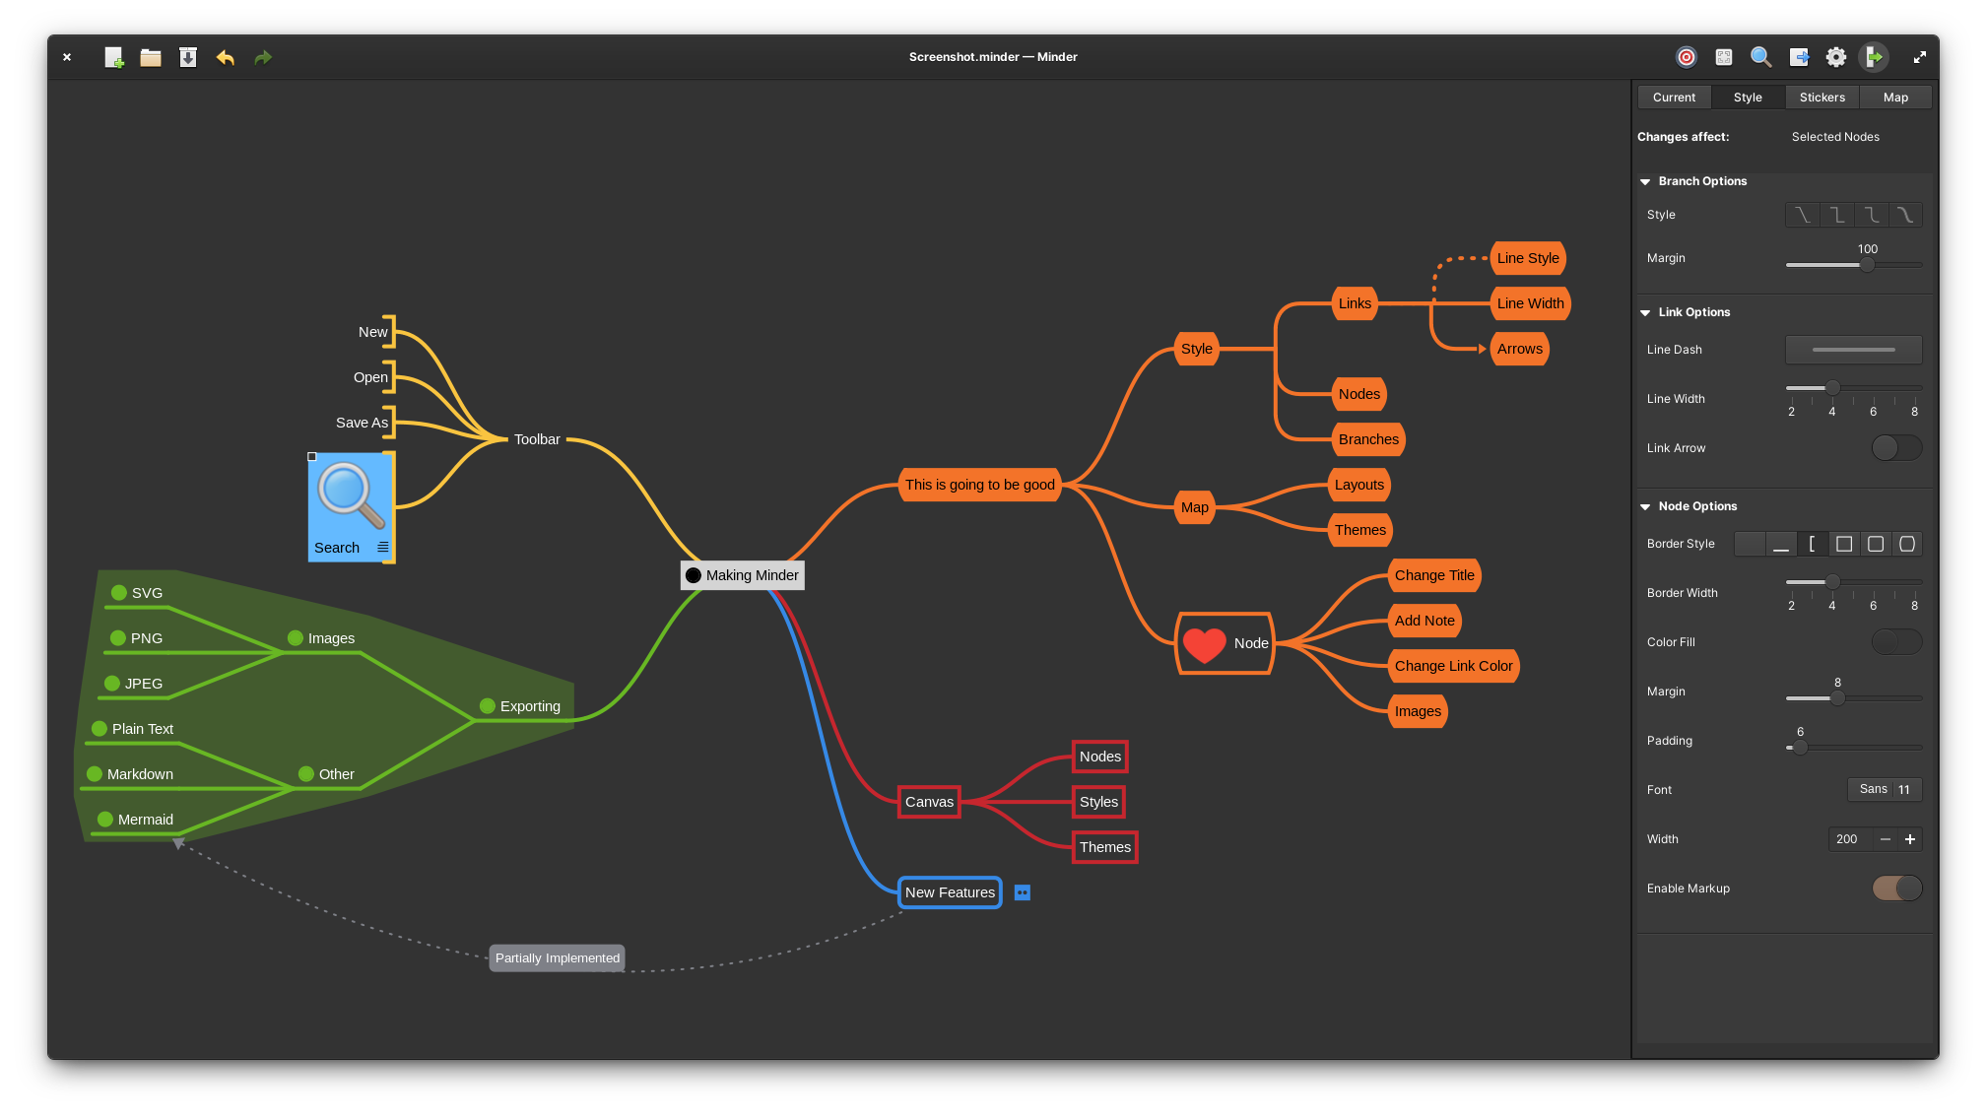The height and width of the screenshot is (1120, 1987).
Task: Toggle the Enable Markup switch
Action: [1897, 889]
